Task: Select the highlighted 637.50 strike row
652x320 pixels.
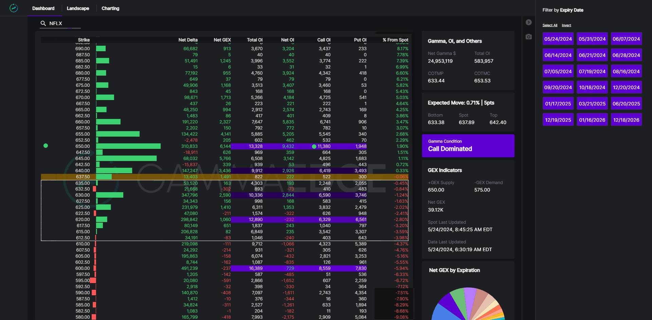Action: click(224, 177)
